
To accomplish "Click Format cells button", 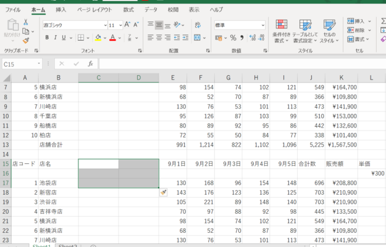I will pyautogui.click(x=358, y=39).
